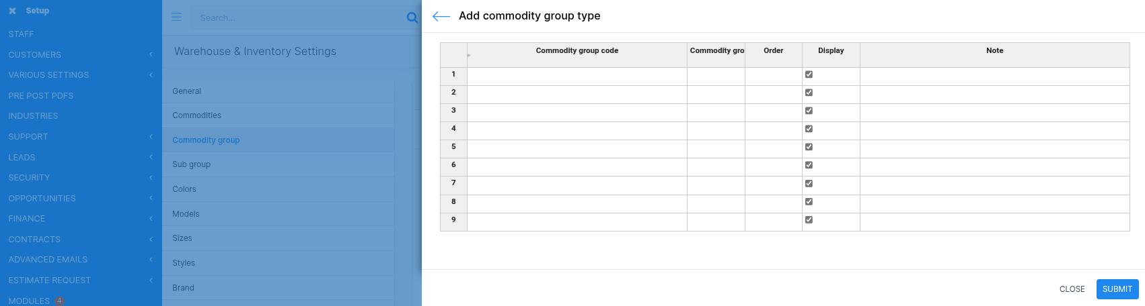This screenshot has height=306, width=1145.
Task: Toggle the hamburger menu icon
Action: (177, 17)
